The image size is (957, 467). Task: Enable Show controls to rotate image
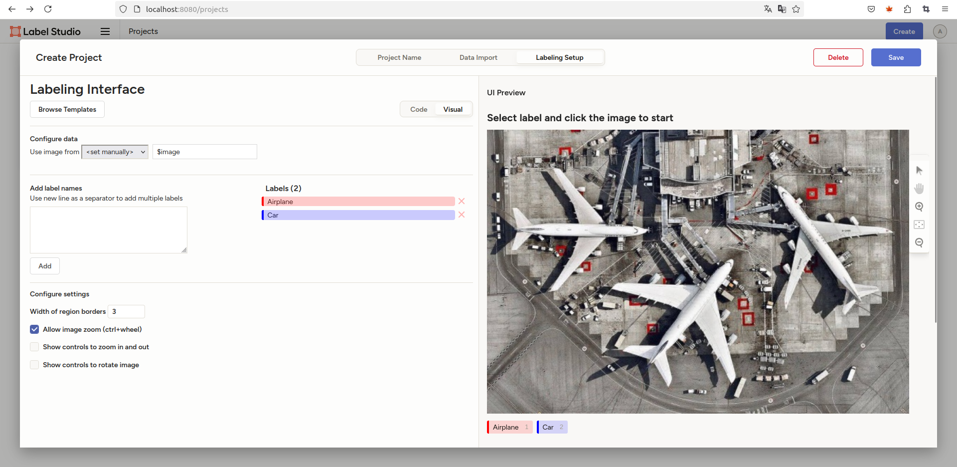[x=34, y=365]
